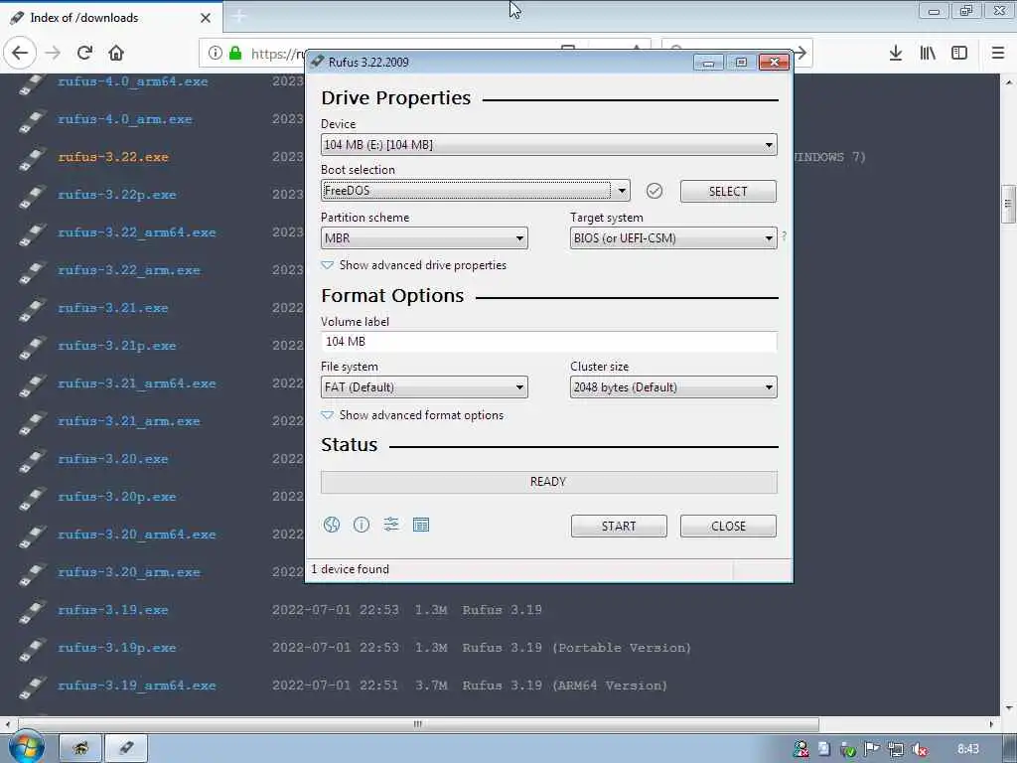Click first taskbar application button

pos(80,748)
